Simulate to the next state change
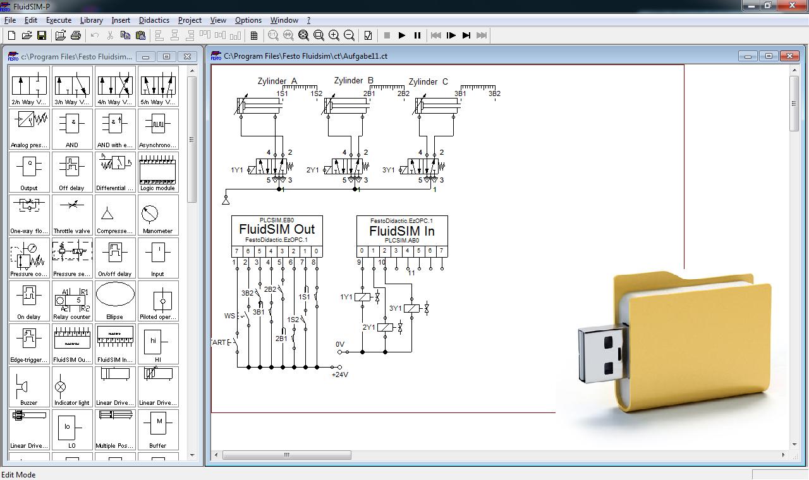Viewport: 809px width, 480px height. 466,35
